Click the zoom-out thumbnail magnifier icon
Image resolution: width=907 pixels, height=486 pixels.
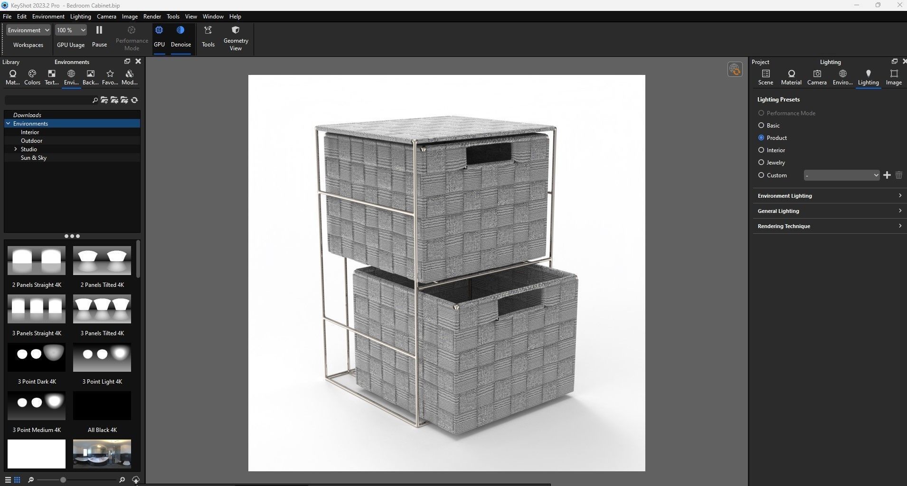(x=31, y=480)
